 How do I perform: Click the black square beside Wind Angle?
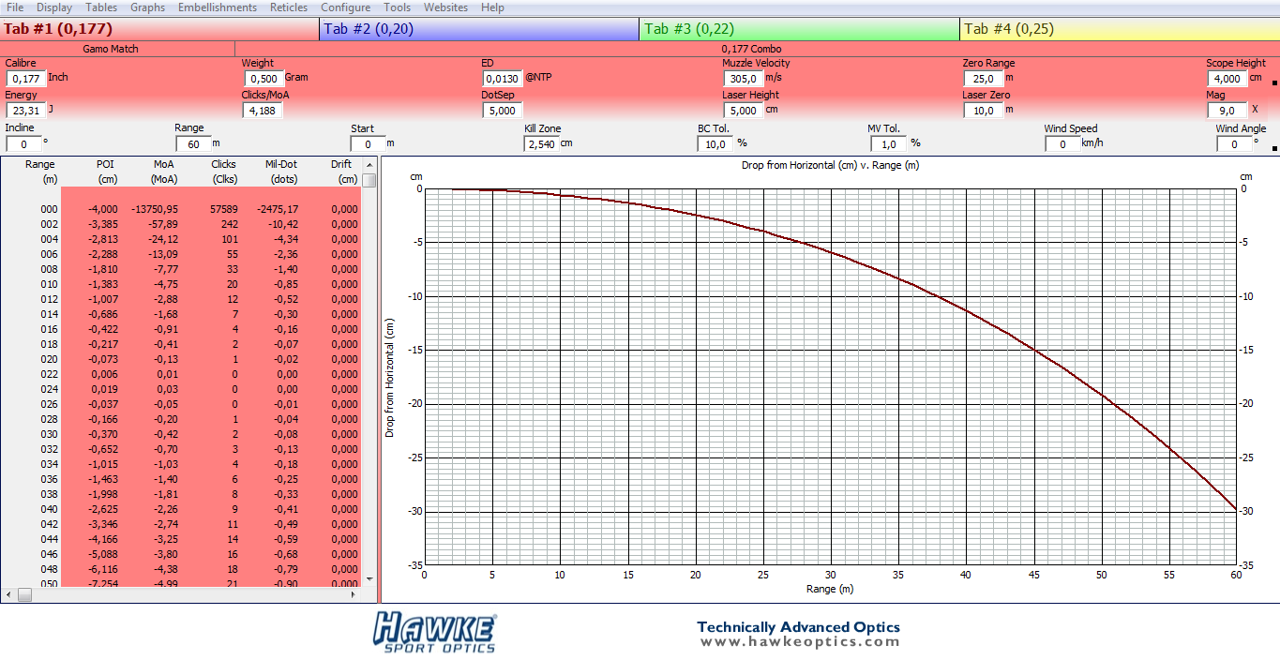(1273, 148)
